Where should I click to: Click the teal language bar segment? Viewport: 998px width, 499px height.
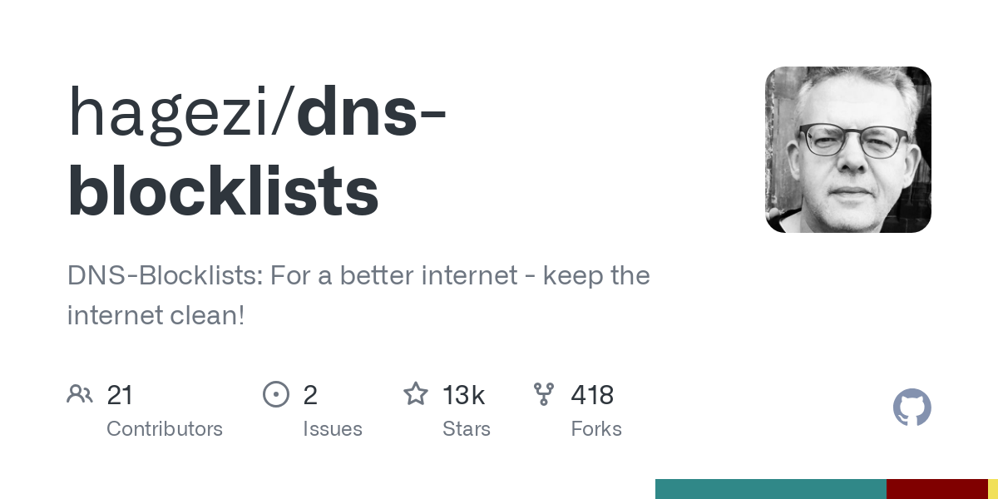pyautogui.click(x=771, y=489)
